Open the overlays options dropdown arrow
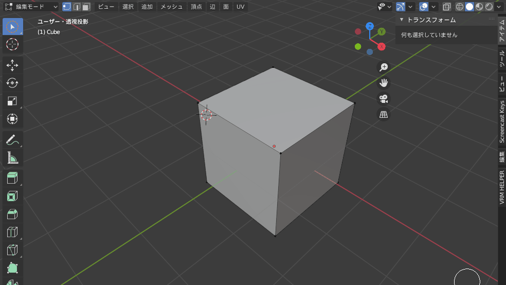Screen dimensions: 506x285 (x=433, y=7)
